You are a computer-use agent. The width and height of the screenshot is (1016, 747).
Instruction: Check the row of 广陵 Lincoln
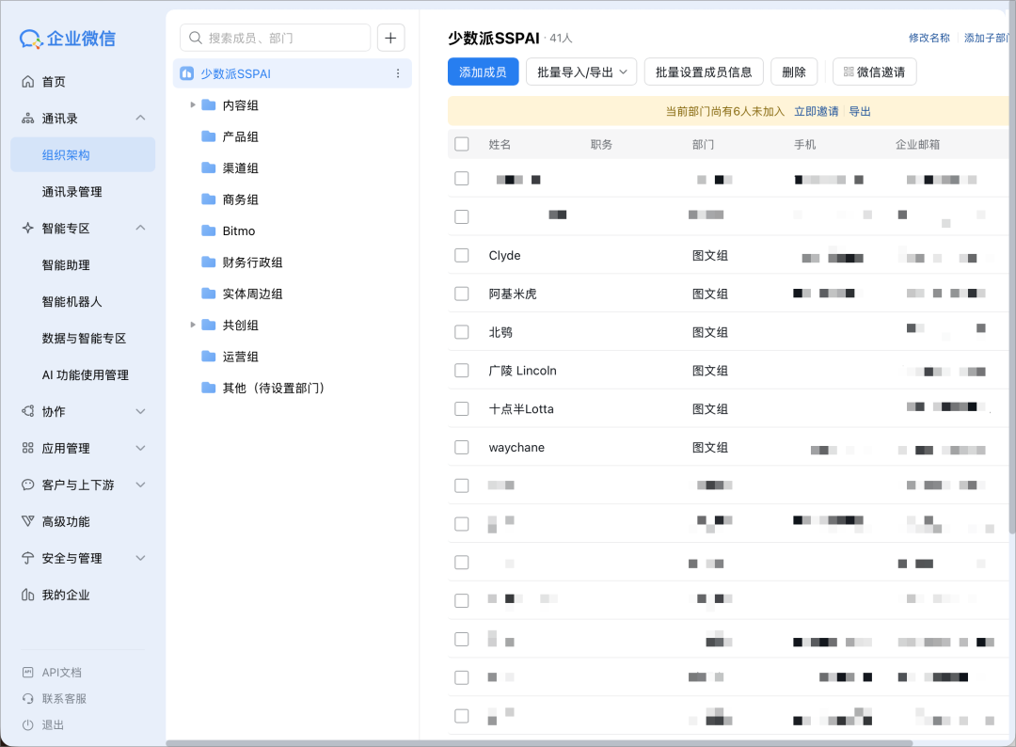(462, 370)
